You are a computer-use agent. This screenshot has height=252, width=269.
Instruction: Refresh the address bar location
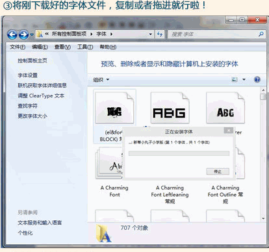click(x=160, y=34)
